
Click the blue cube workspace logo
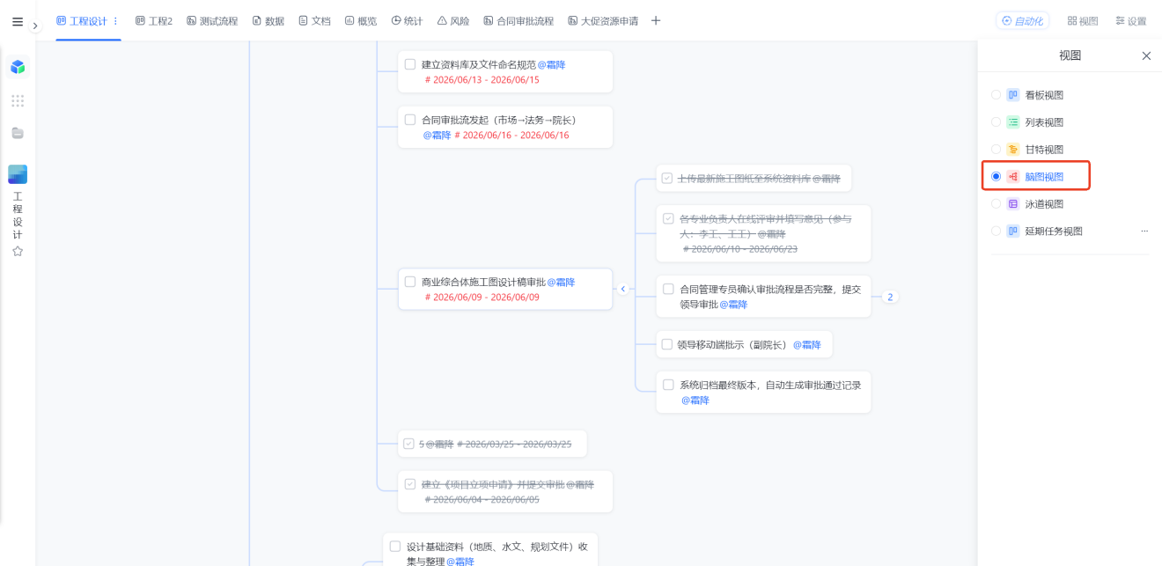click(x=18, y=67)
